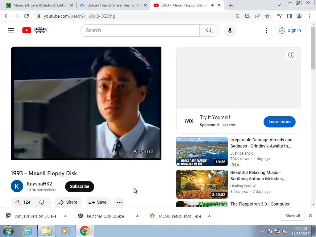Open Windows Start menu
The image size is (316, 237).
click(8, 231)
